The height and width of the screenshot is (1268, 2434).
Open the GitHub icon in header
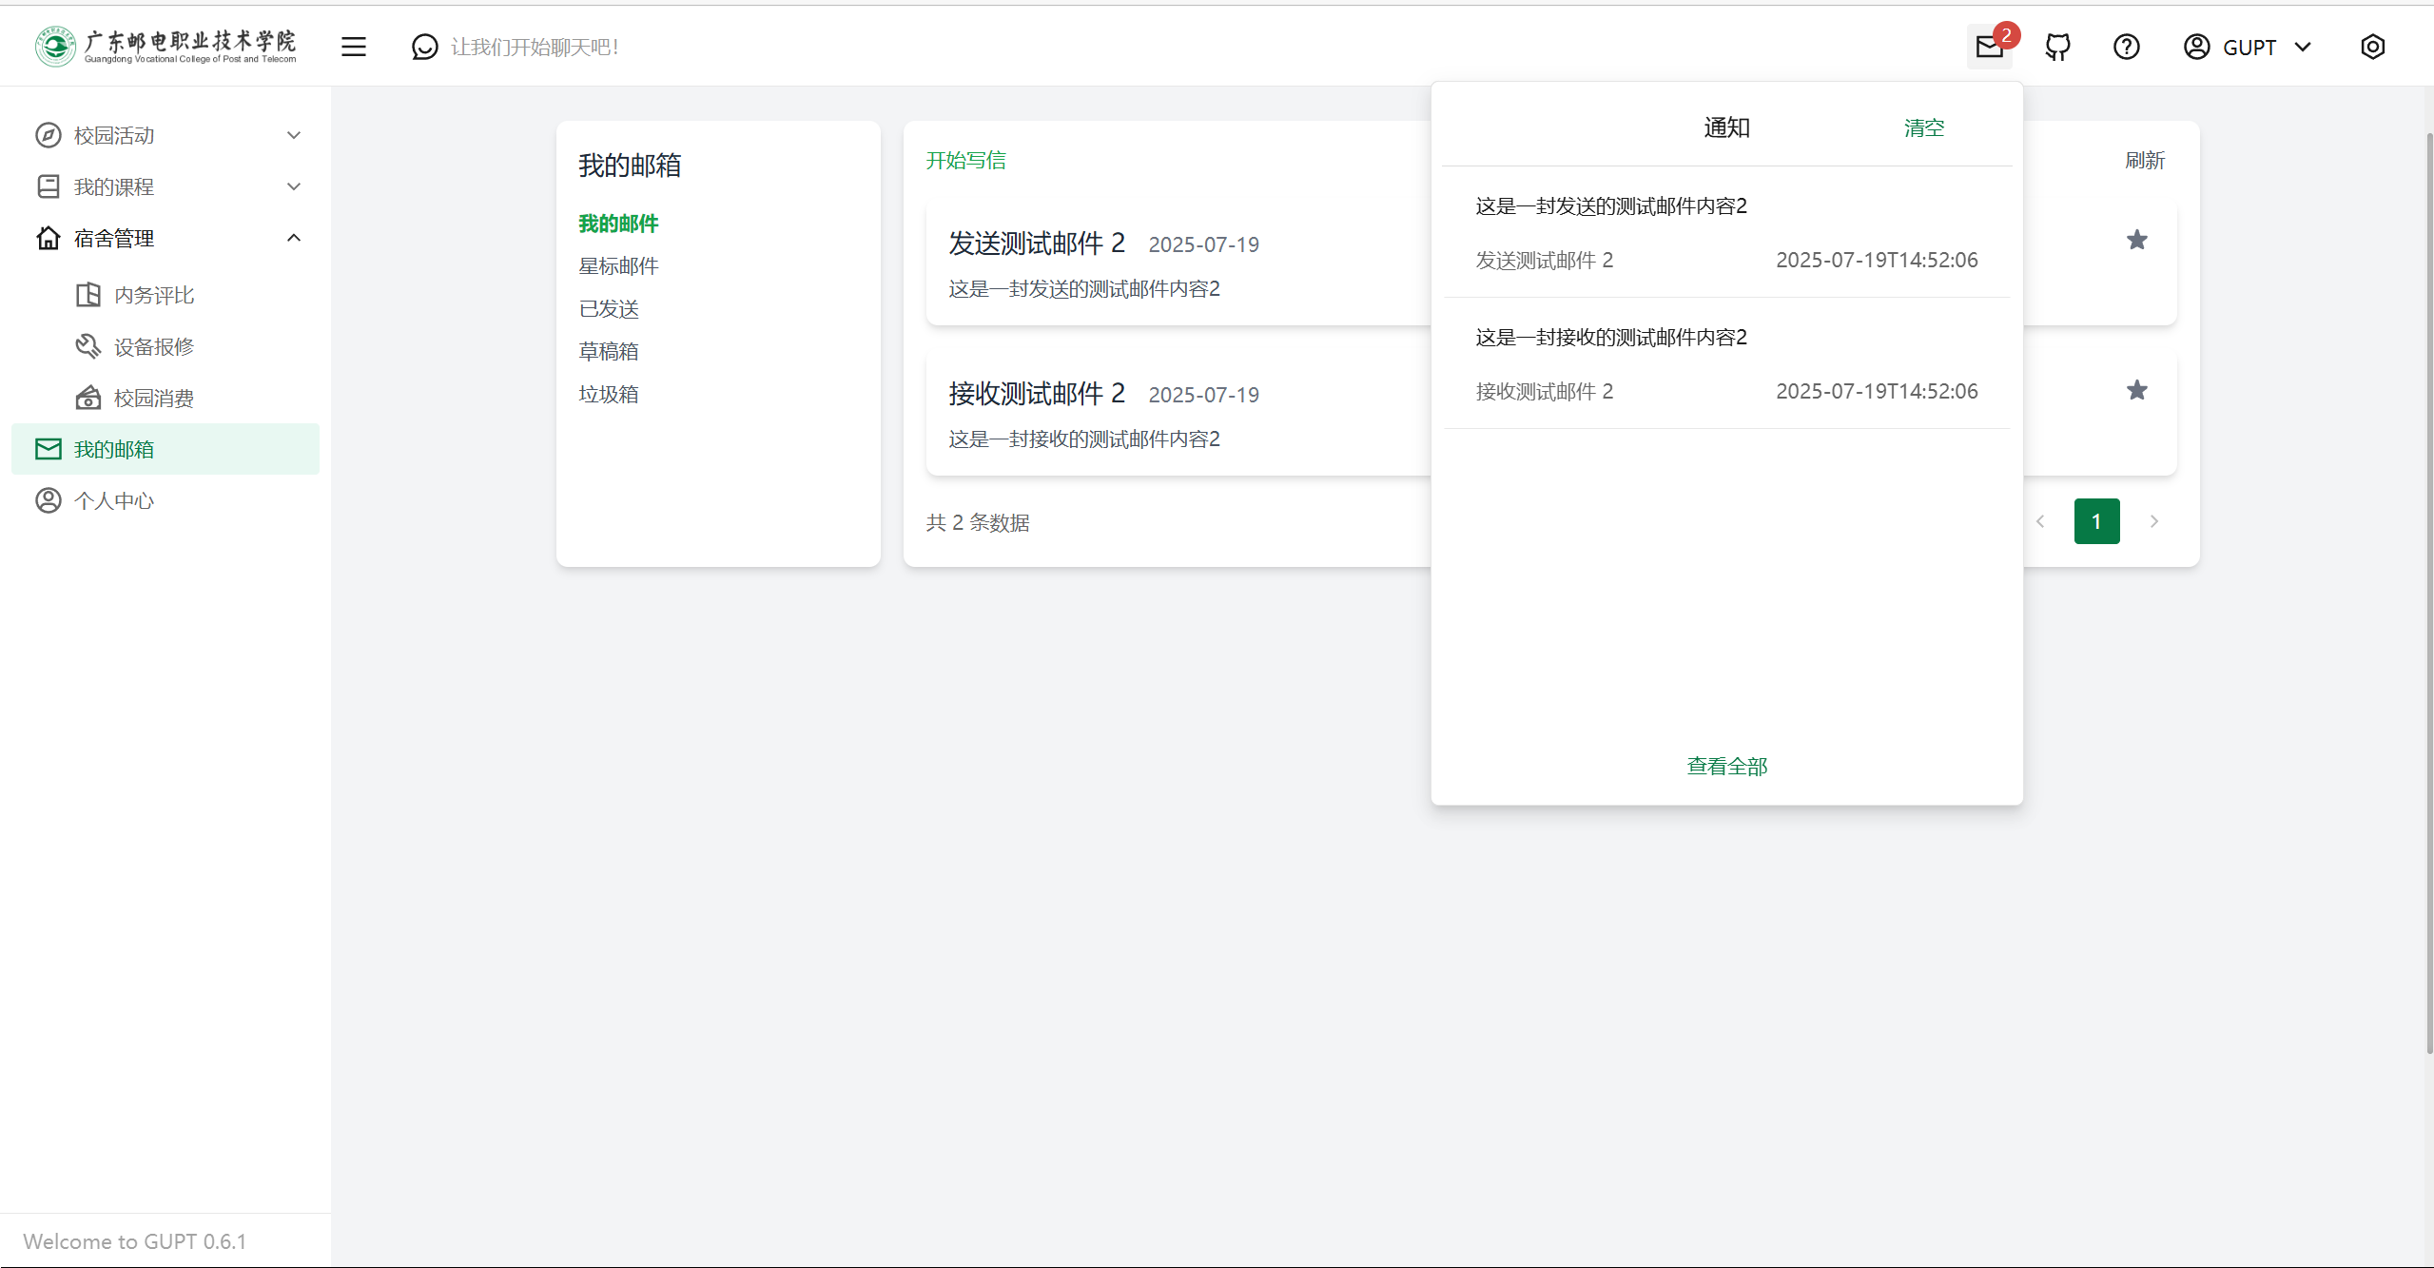(x=2057, y=47)
